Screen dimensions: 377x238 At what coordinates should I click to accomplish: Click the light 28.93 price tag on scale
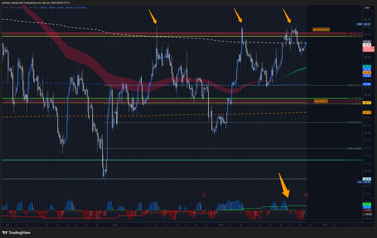coord(367,179)
